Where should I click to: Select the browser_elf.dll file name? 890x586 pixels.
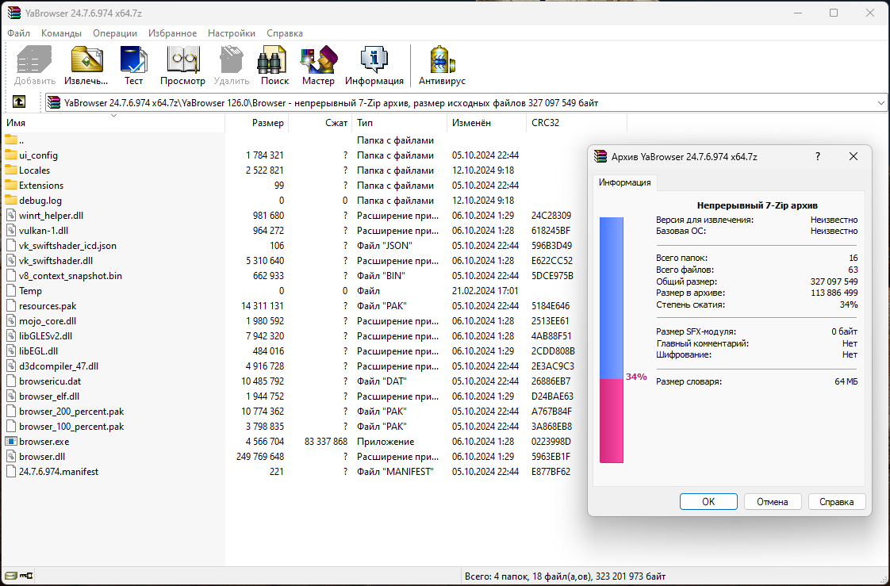pos(49,396)
